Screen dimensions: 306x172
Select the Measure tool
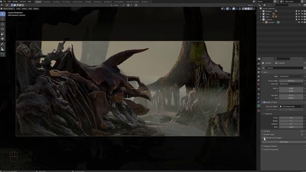(2, 49)
